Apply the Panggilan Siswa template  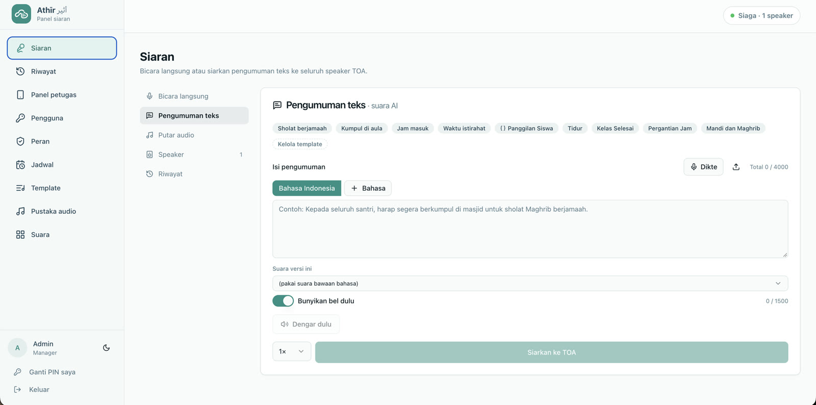tap(526, 129)
